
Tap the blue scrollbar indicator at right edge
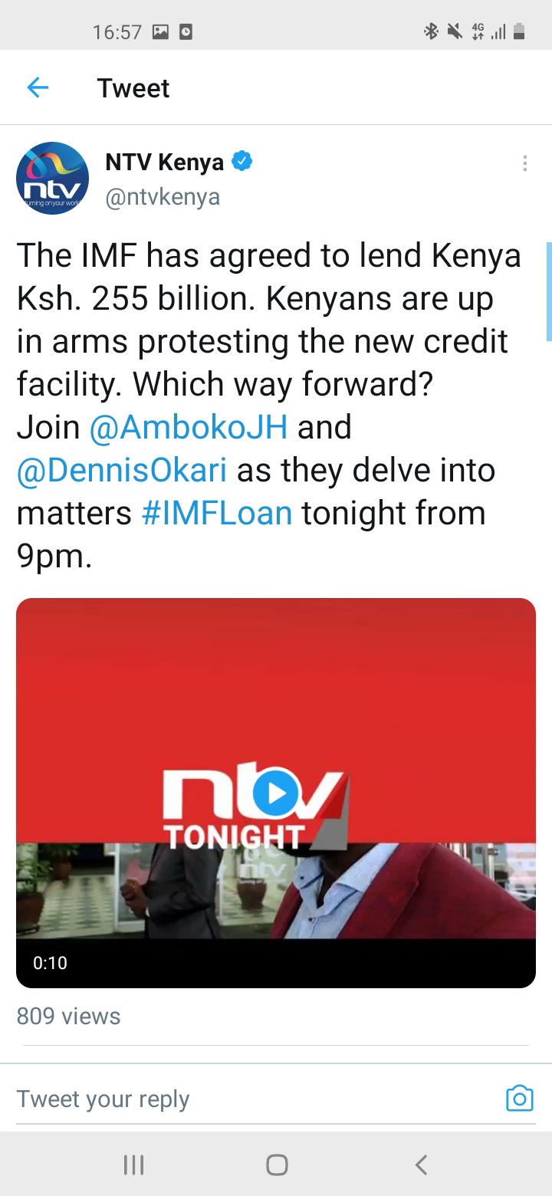(x=549, y=291)
